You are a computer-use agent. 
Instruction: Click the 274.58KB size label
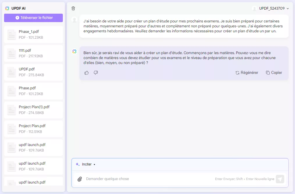tap(36, 113)
